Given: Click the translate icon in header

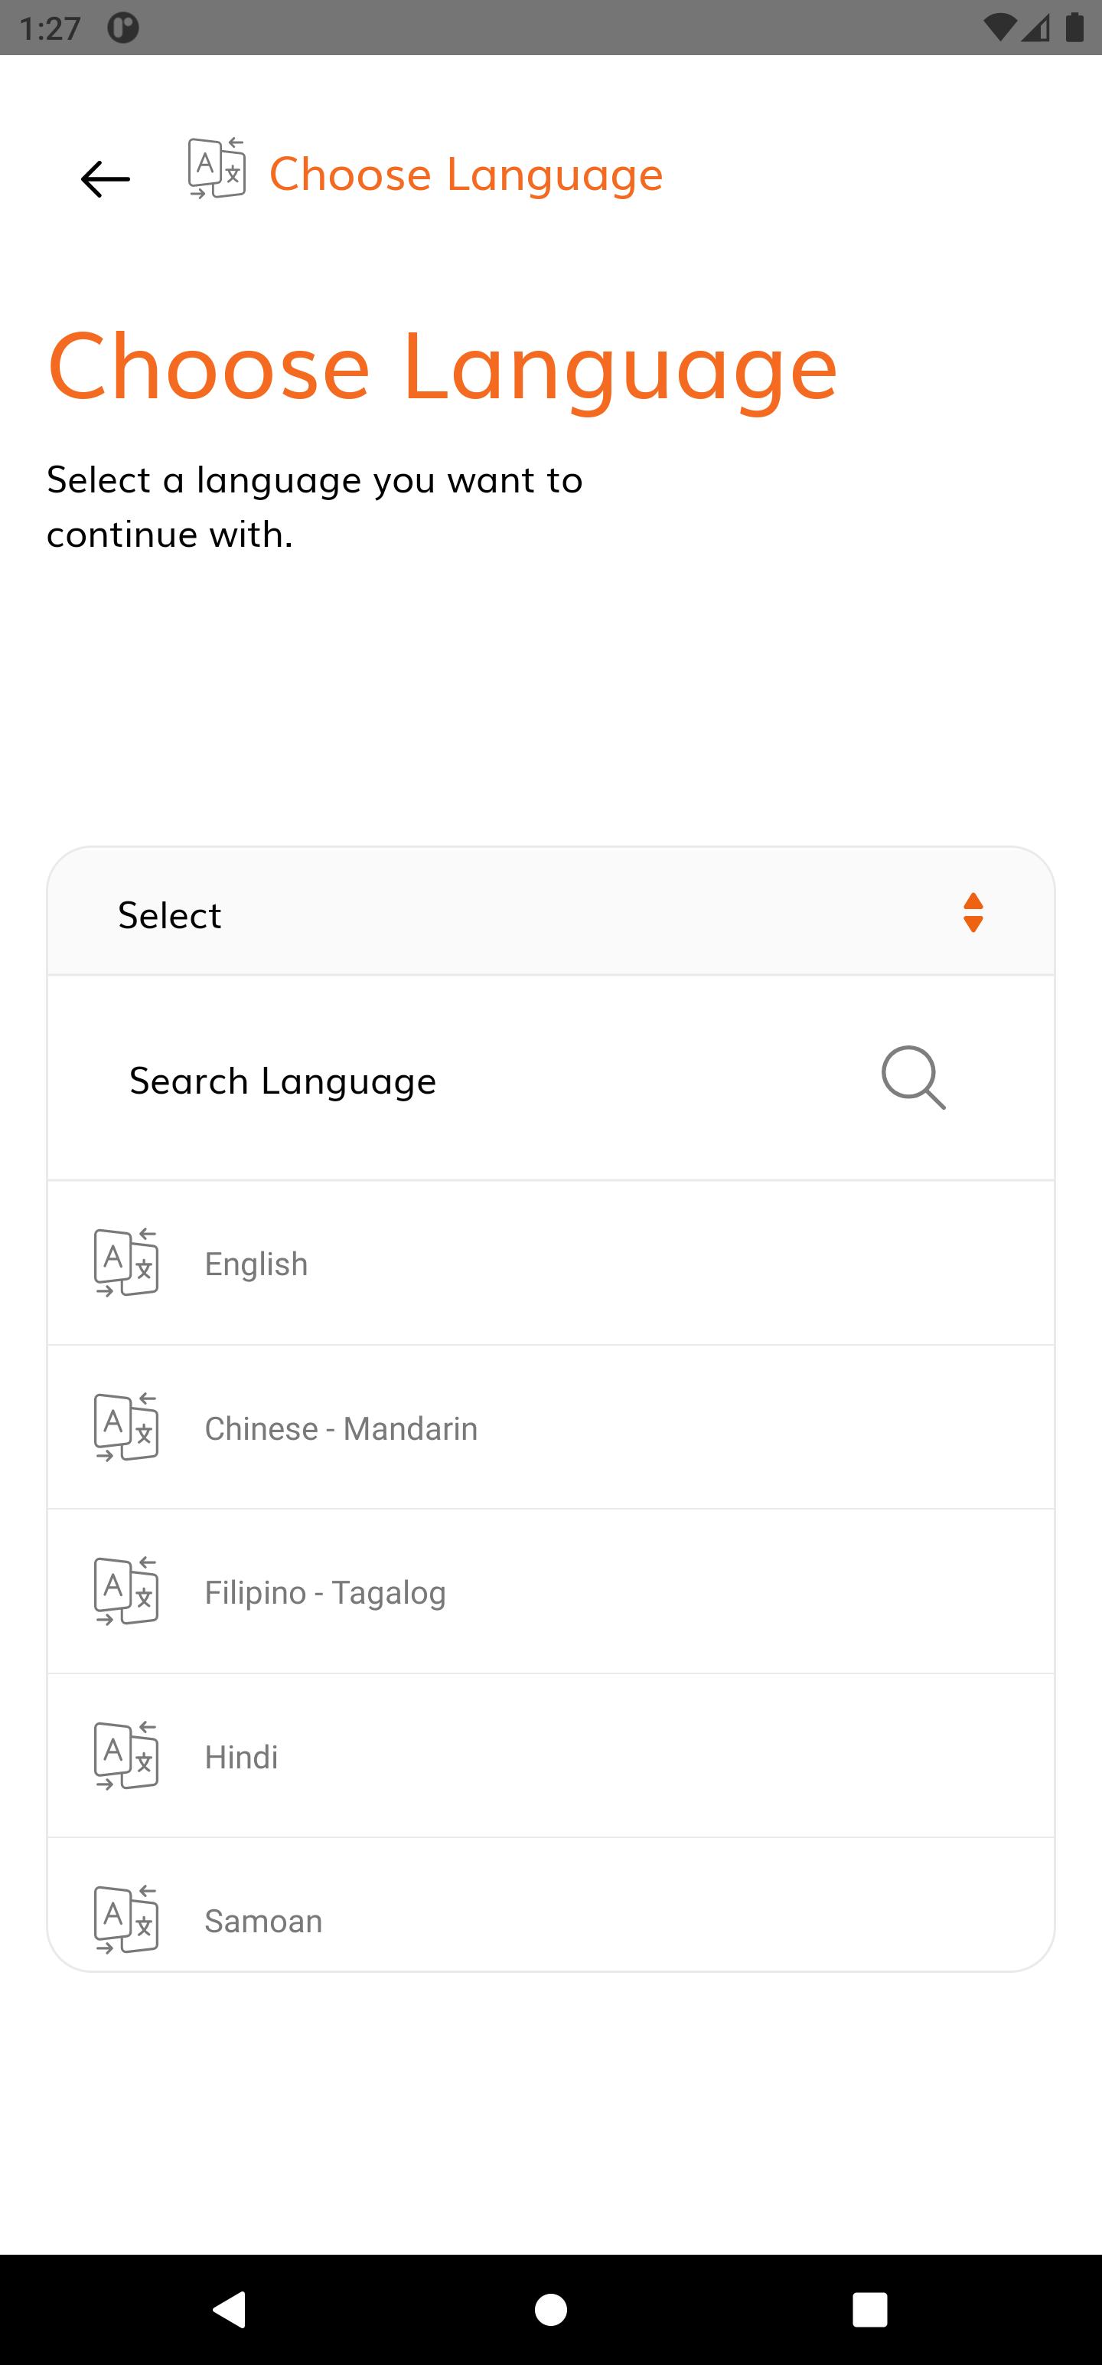Looking at the screenshot, I should pos(217,168).
